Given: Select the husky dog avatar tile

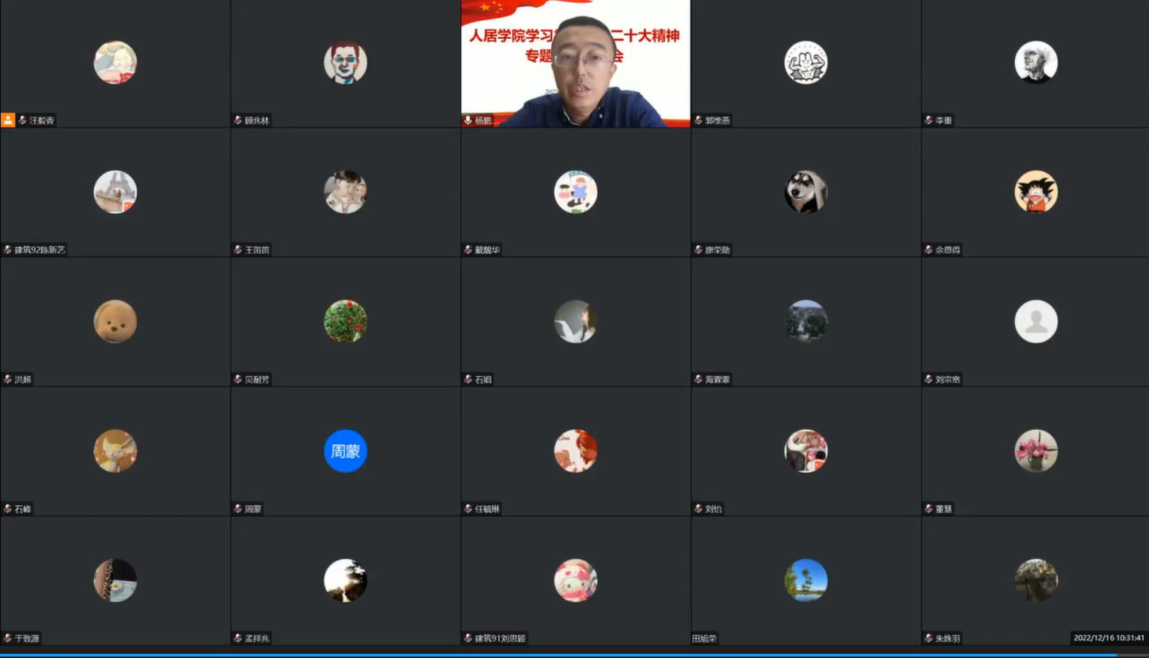Looking at the screenshot, I should pyautogui.click(x=806, y=192).
